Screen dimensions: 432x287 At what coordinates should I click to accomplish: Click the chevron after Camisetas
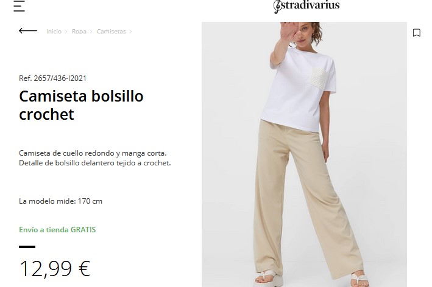pyautogui.click(x=130, y=32)
